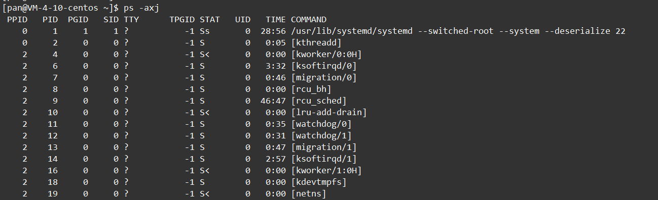This screenshot has height=200, width=658.
Task: Click the [watchdog/1] process name
Action: click(x=321, y=135)
